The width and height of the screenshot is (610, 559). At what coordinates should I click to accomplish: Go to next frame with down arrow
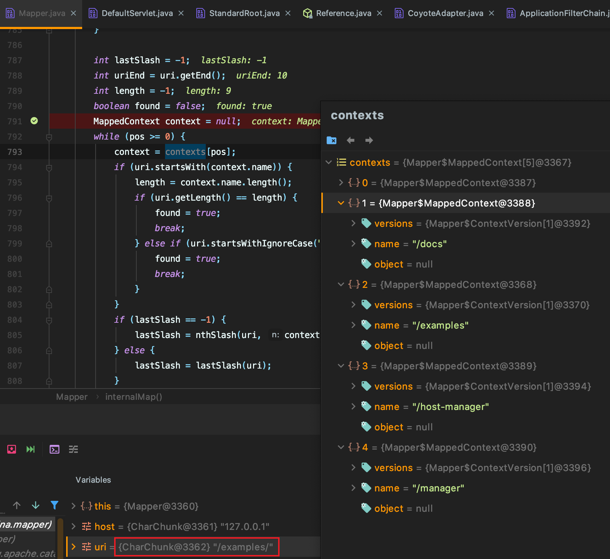[36, 505]
